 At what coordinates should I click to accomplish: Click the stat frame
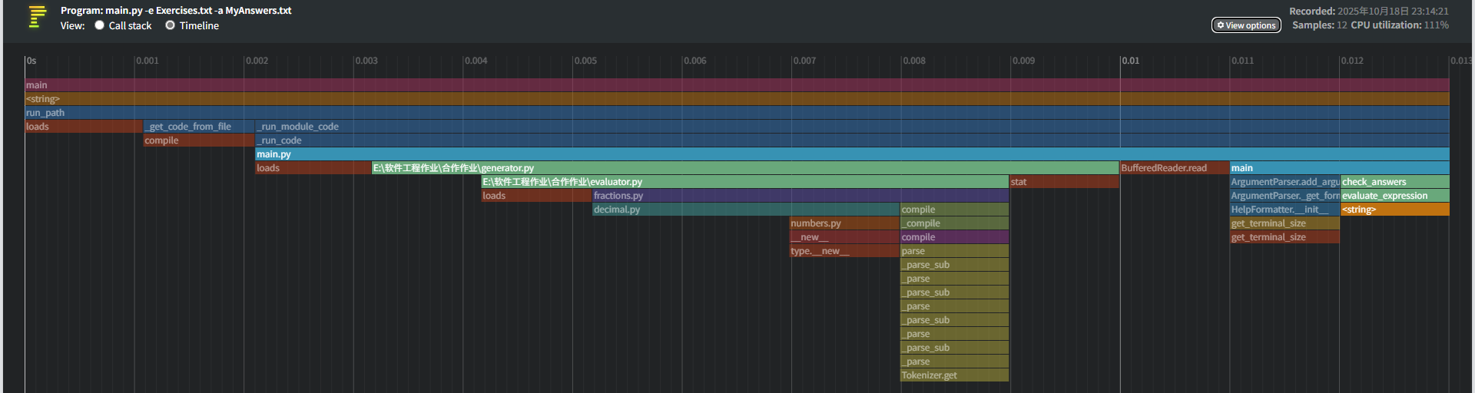pos(1064,182)
